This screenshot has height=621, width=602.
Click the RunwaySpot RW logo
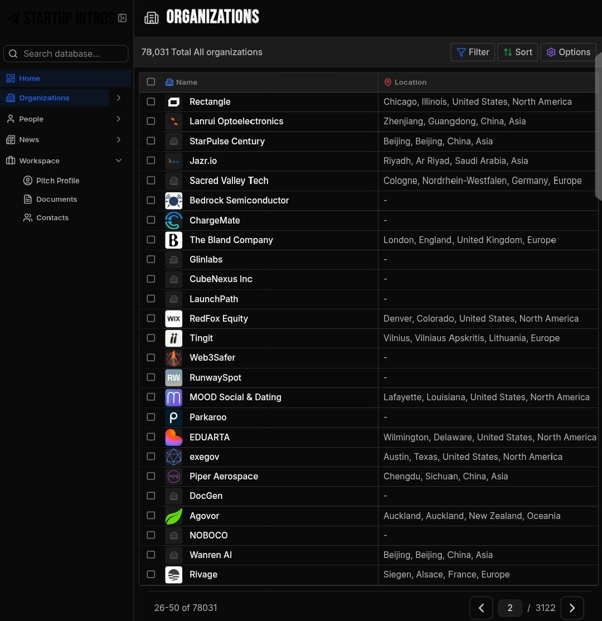(173, 377)
